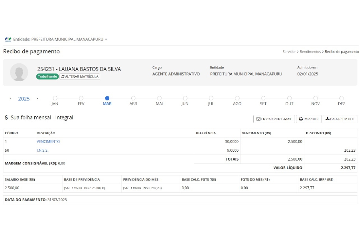Open the I.N.S.S. description link
The width and height of the screenshot is (359, 239).
point(42,151)
